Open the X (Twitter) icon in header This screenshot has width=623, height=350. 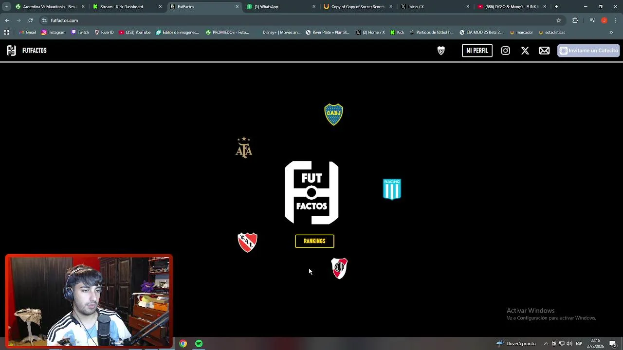pyautogui.click(x=525, y=51)
